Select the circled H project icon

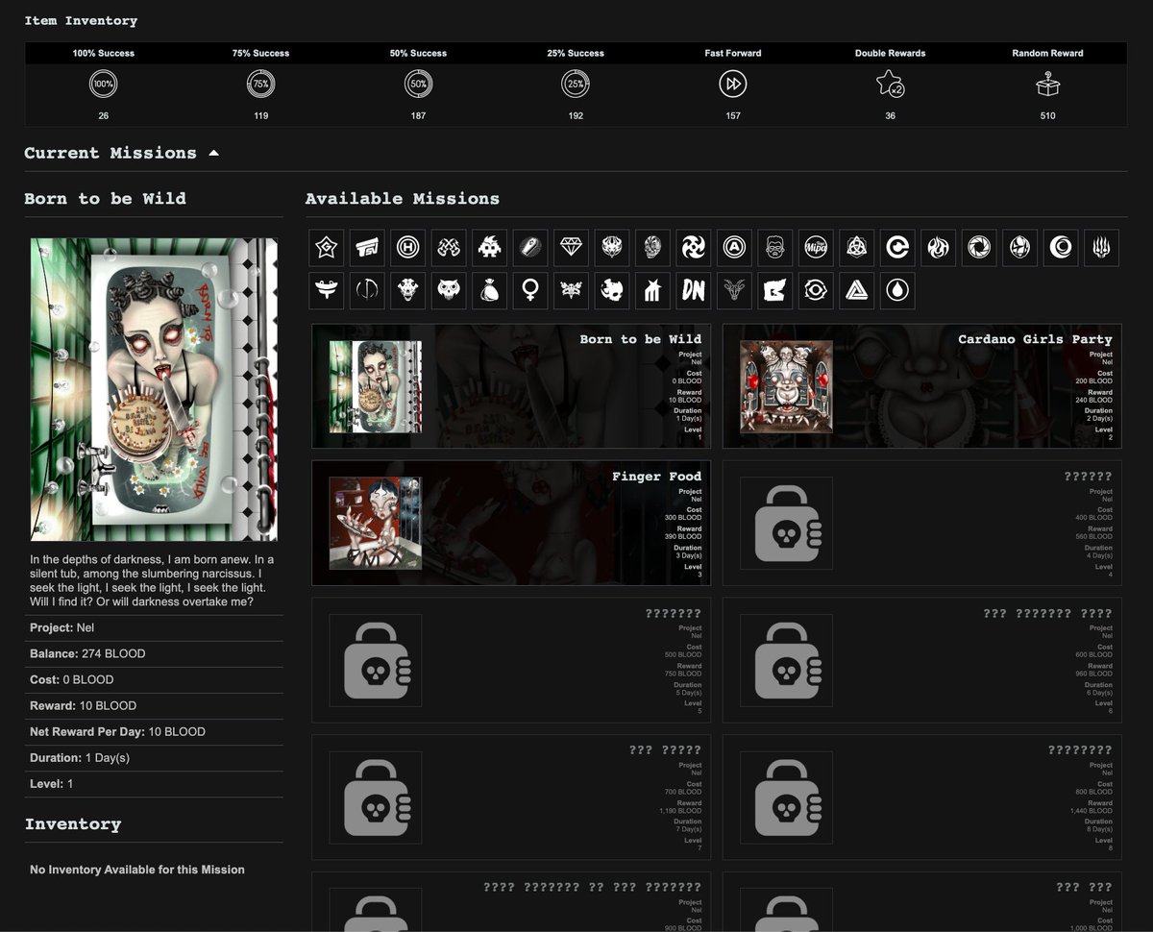coord(408,248)
